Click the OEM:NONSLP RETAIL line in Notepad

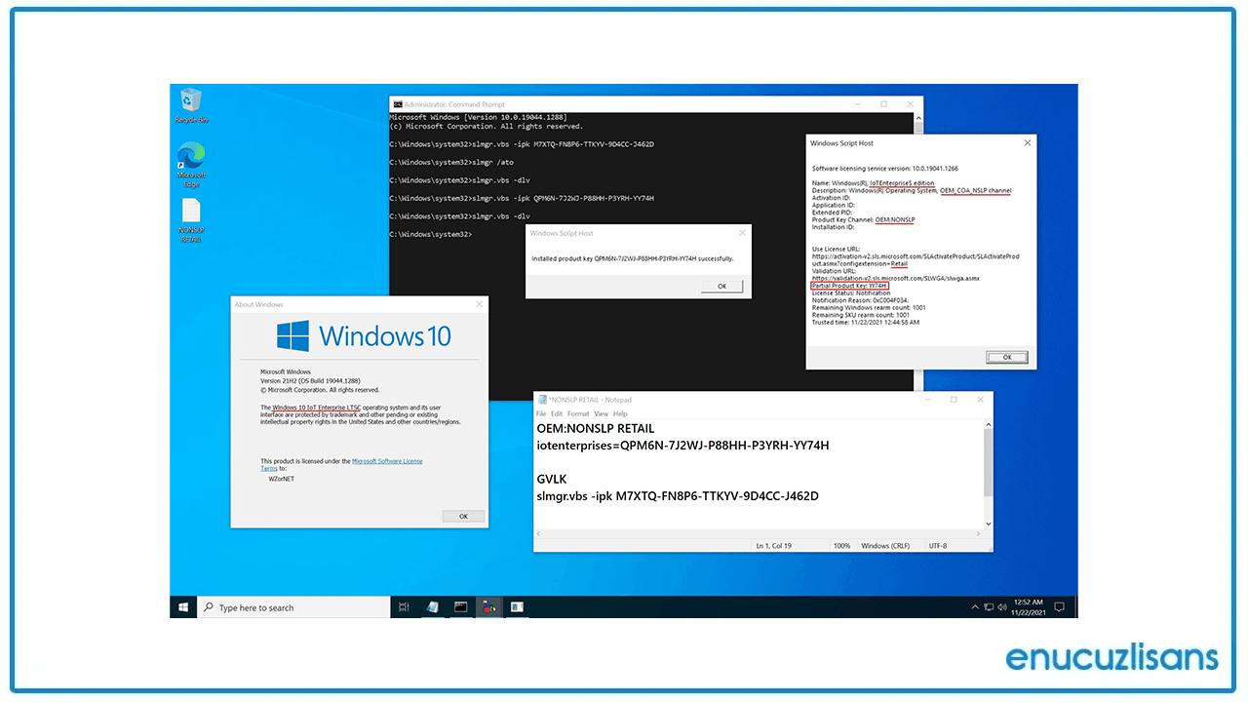pos(596,428)
